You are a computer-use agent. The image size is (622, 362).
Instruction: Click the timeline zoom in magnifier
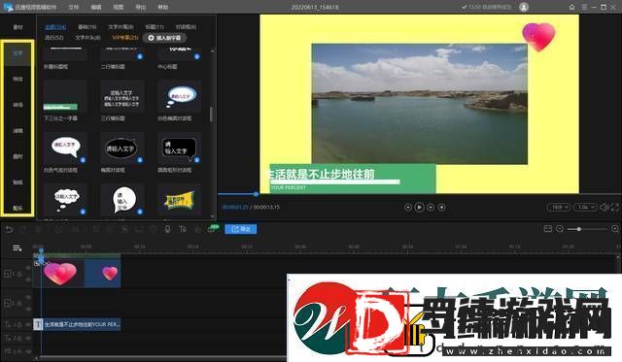tap(615, 229)
